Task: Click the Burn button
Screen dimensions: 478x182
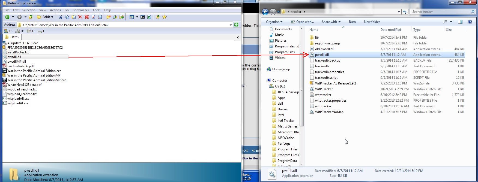Action: [352, 22]
